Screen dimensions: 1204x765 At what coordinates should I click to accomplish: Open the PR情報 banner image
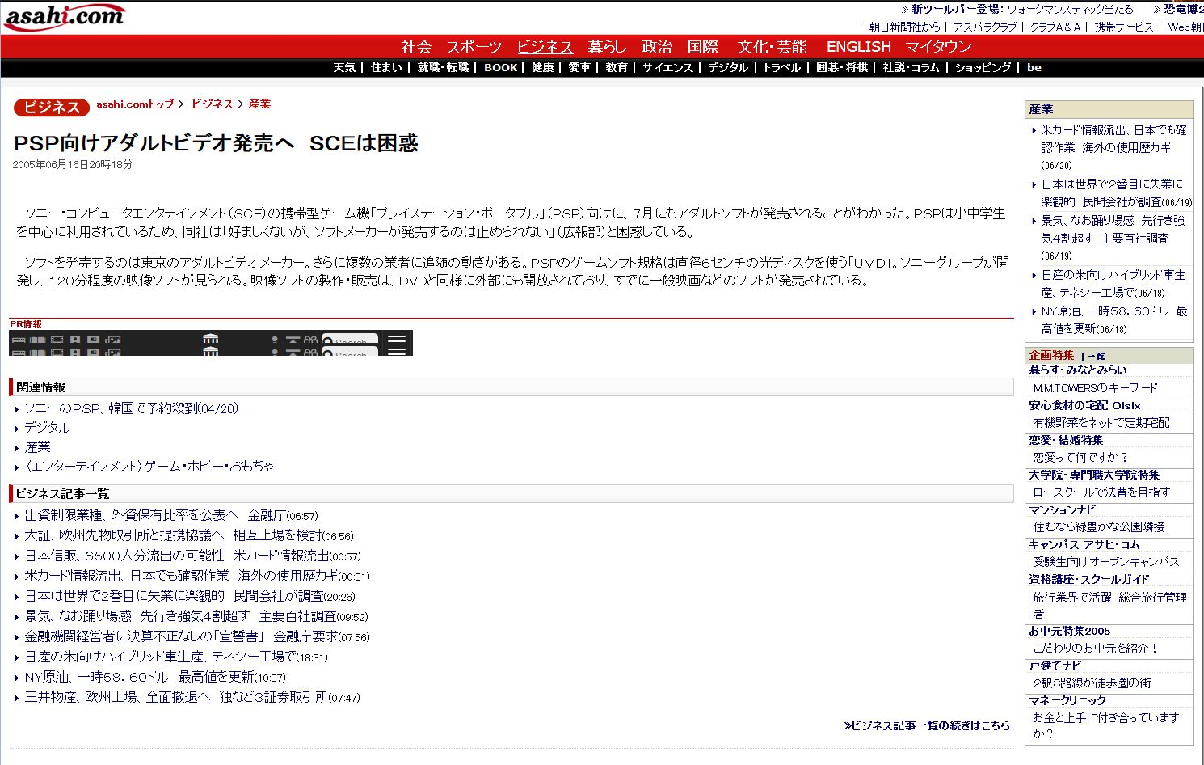point(211,343)
